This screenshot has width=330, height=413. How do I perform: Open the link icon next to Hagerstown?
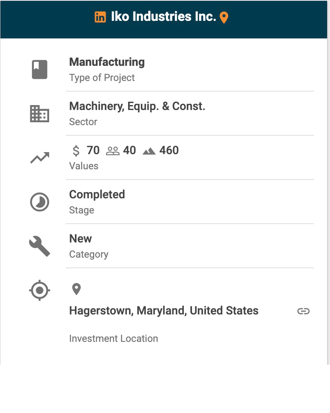303,311
